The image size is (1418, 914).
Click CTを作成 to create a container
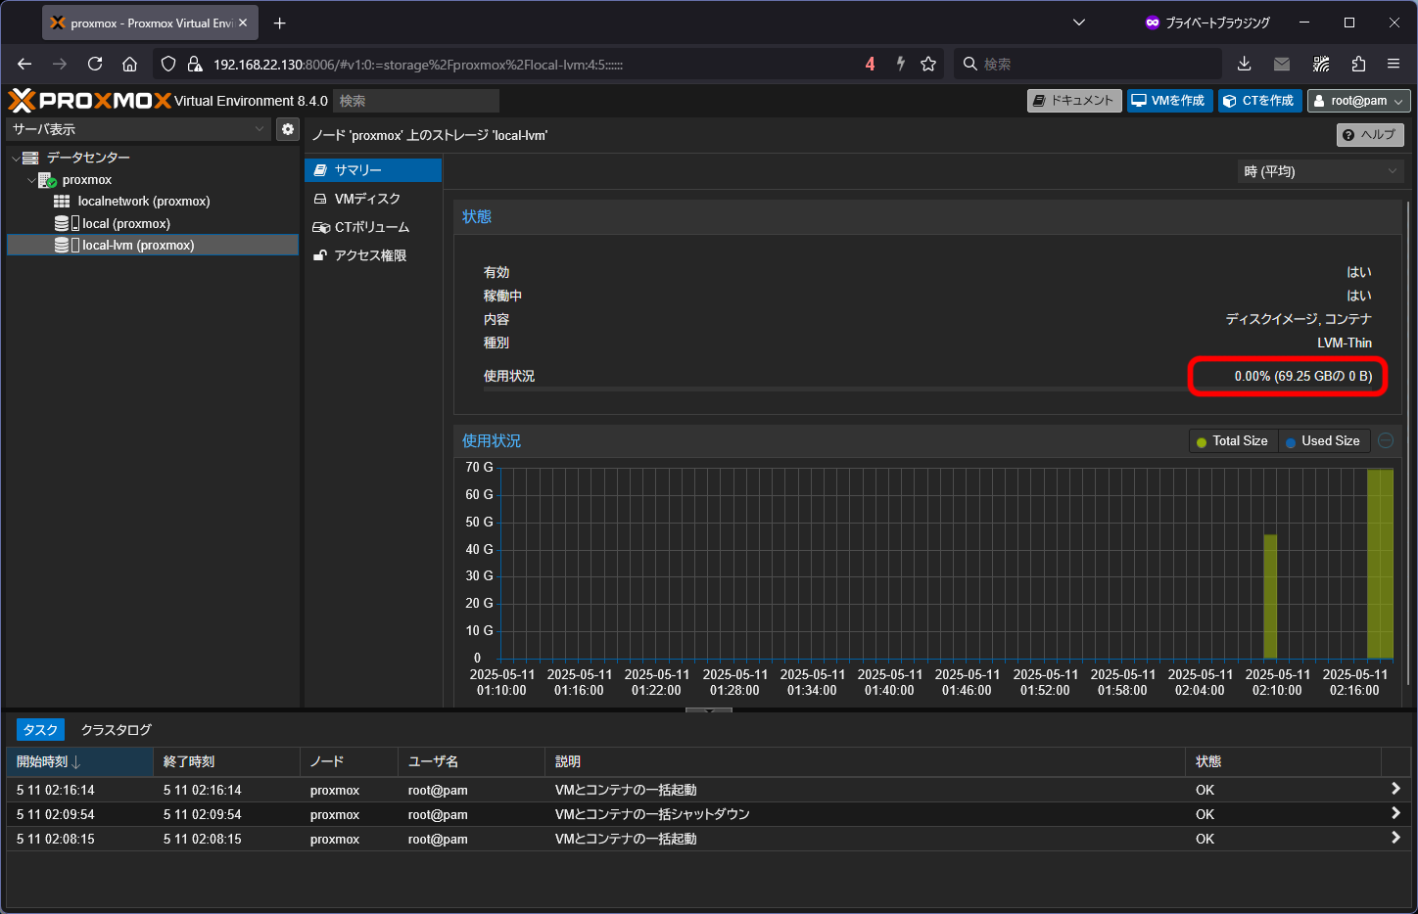1259,101
